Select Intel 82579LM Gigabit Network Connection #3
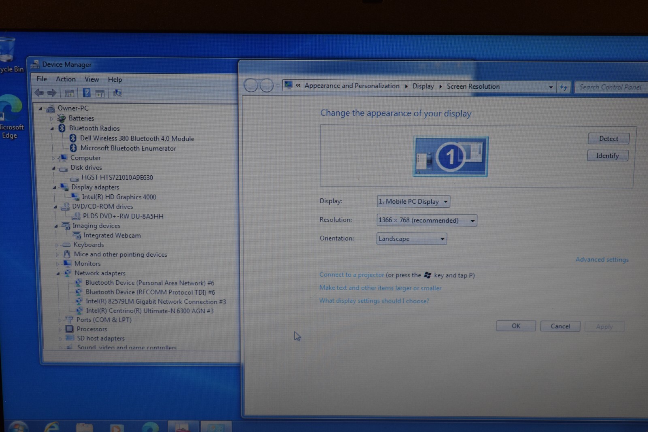 pyautogui.click(x=156, y=302)
